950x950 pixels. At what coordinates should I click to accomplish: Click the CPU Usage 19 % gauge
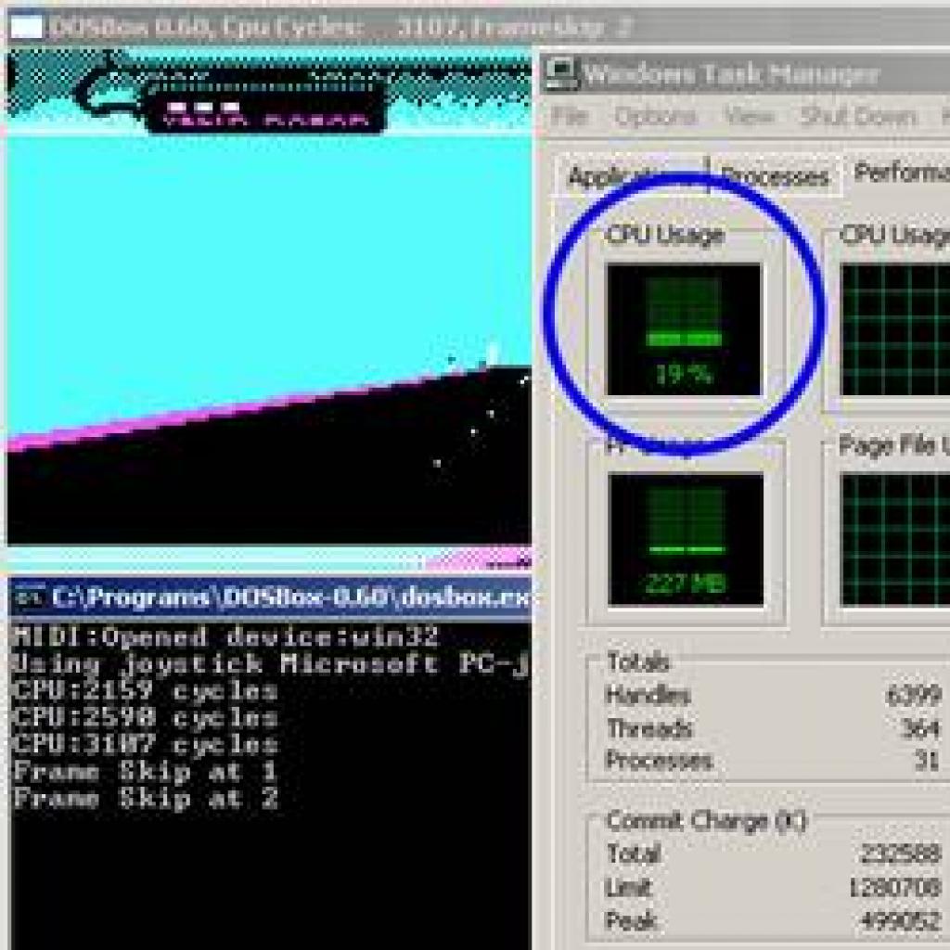click(x=684, y=330)
